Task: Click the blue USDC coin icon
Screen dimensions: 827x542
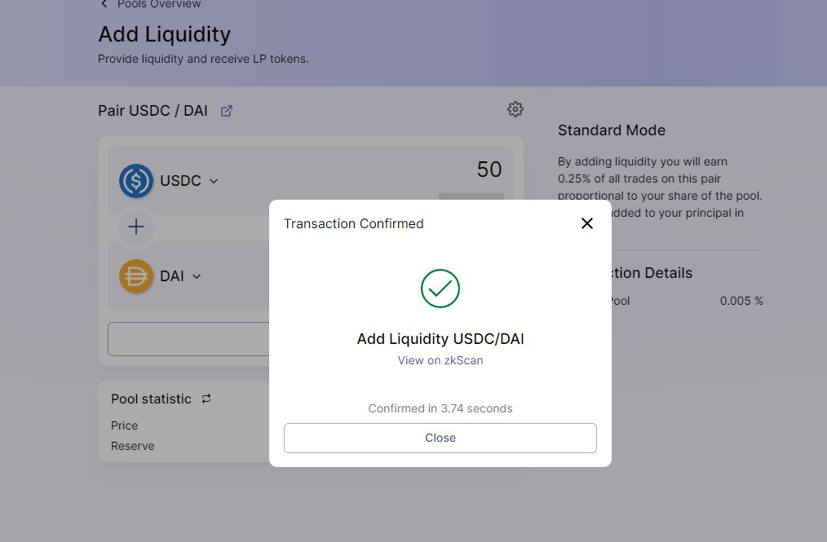Action: tap(136, 181)
